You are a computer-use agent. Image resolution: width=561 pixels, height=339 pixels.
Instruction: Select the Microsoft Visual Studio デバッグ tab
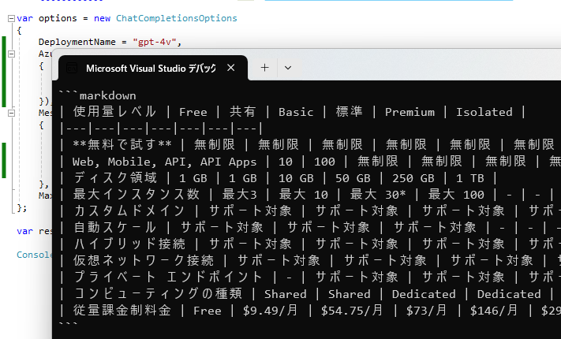point(153,68)
